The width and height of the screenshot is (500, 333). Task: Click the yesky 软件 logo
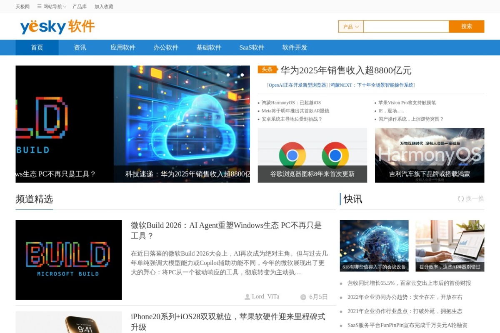pos(57,27)
